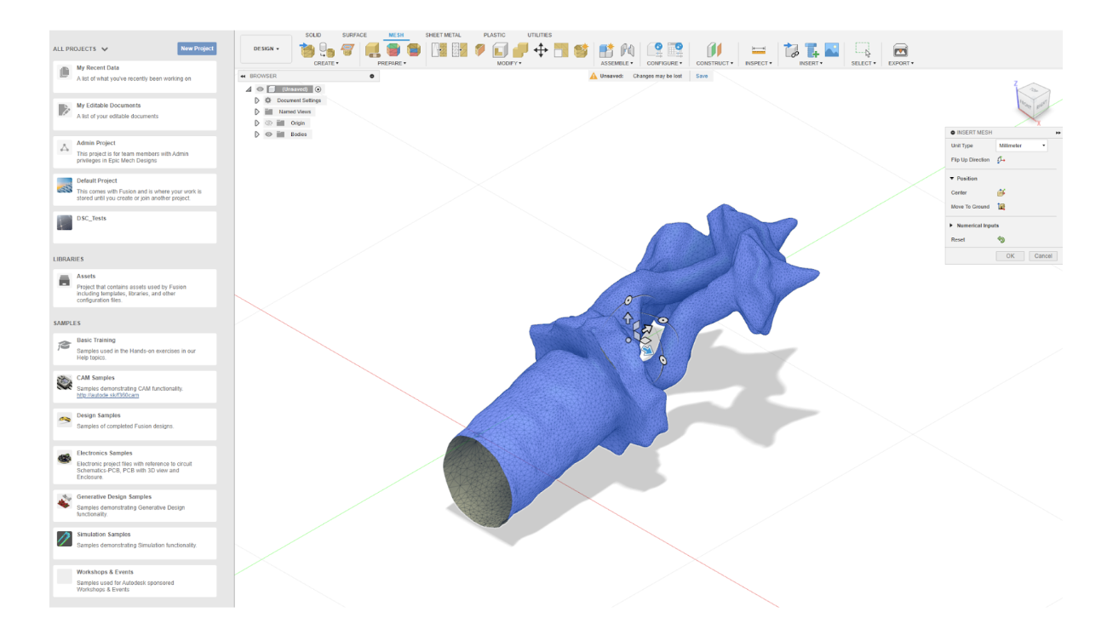This screenshot has width=1107, height=635.
Task: Select the Generate Face Groups icon
Action: [x=393, y=50]
